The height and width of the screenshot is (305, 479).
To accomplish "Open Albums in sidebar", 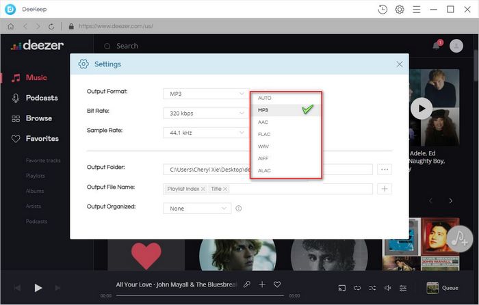I will (x=35, y=191).
